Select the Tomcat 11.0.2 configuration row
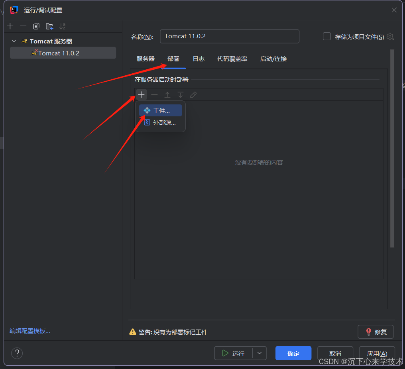Screen dimensions: 405x369 pyautogui.click(x=63, y=53)
